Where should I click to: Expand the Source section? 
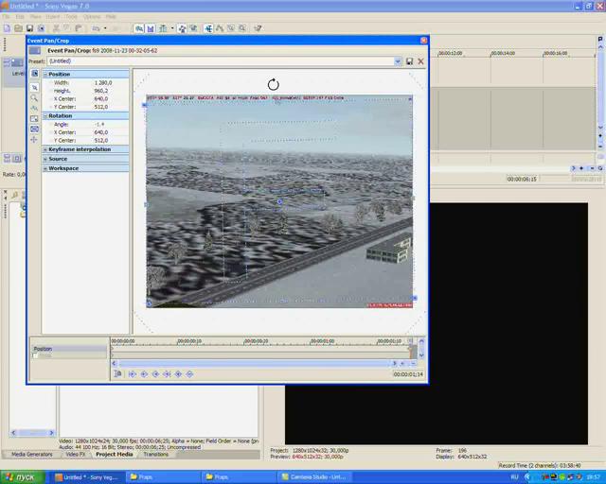click(x=45, y=159)
